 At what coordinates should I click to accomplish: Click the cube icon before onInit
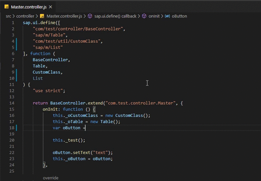click(144, 16)
